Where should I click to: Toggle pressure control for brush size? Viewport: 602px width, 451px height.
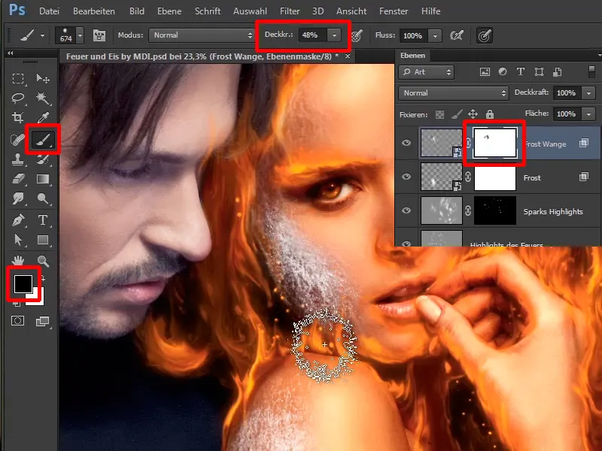[485, 36]
